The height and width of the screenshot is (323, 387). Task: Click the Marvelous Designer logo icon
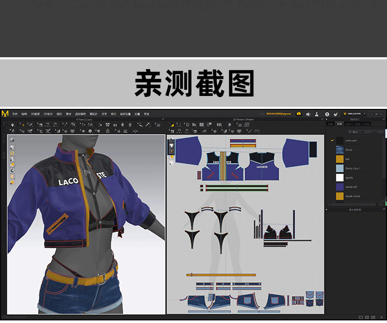click(x=5, y=114)
